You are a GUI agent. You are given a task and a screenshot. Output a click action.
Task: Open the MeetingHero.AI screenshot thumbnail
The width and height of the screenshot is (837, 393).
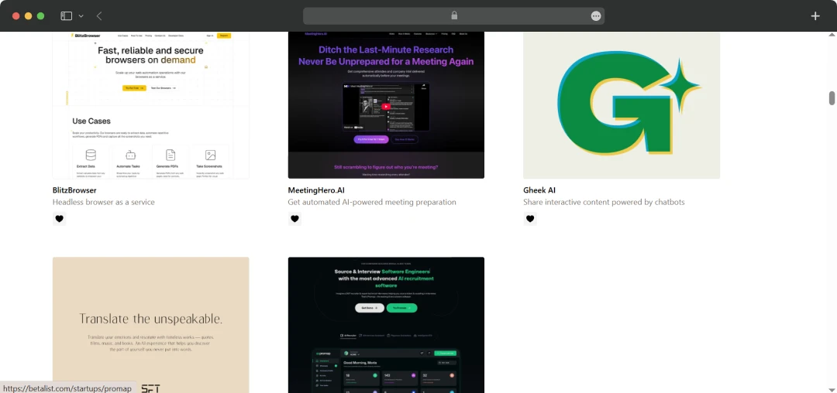coord(387,105)
